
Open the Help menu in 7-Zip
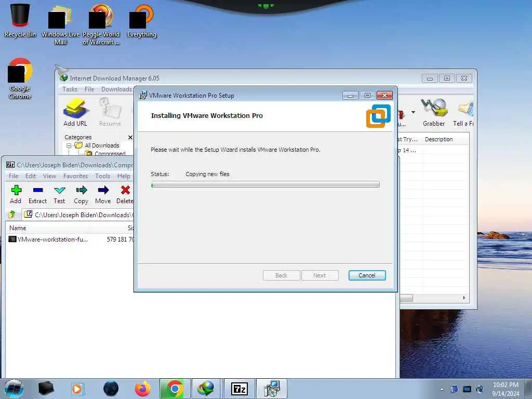[x=124, y=176]
